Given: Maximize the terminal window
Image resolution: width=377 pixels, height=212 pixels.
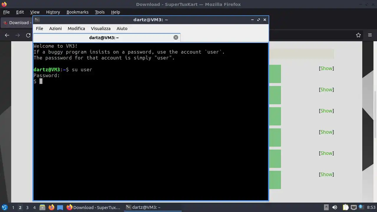Looking at the screenshot, I should [x=259, y=20].
